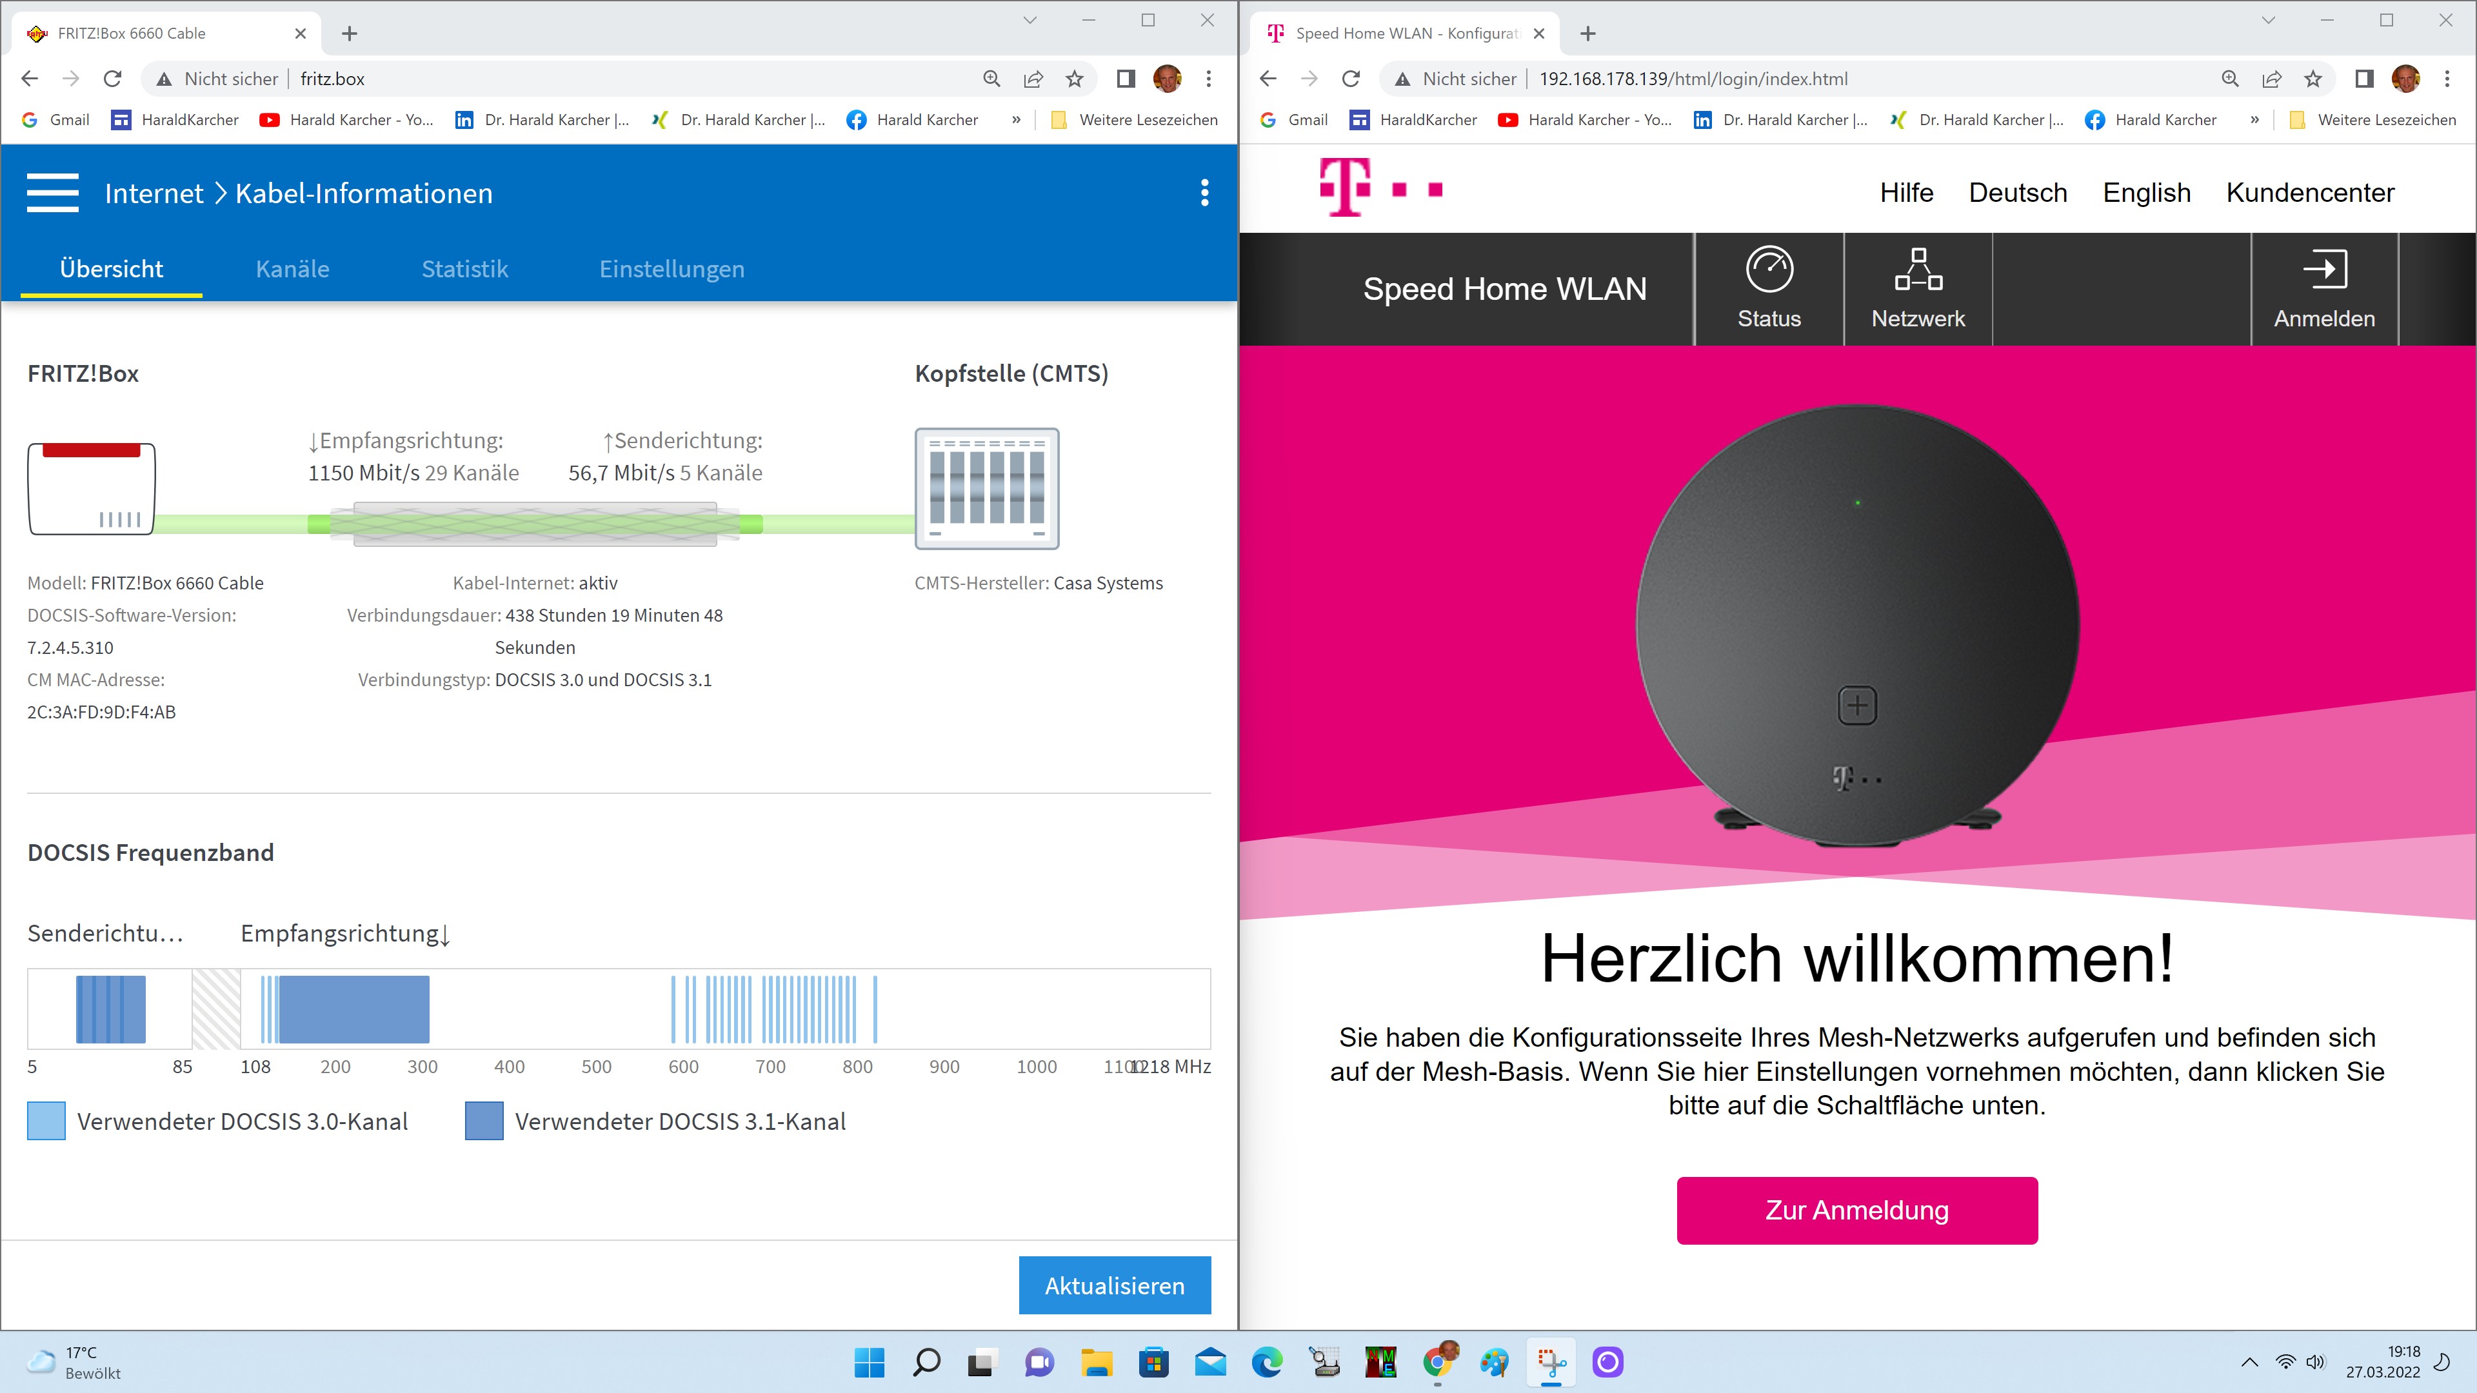Expand hidden bookmarks chevron in left window

1017,120
